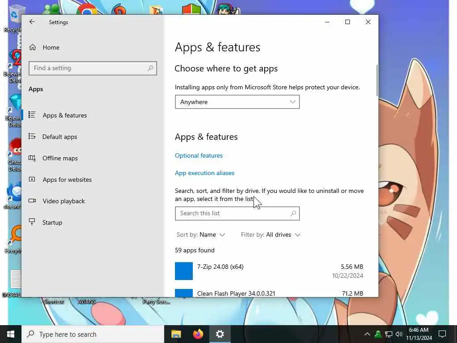457x343 pixels.
Task: Click the Settings gear on the taskbar
Action: click(x=220, y=334)
